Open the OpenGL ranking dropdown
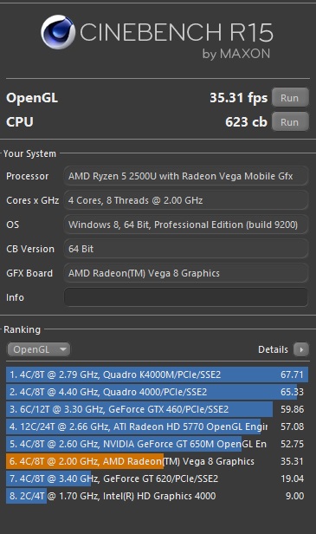Viewport: 316px width, 534px height. [39, 349]
